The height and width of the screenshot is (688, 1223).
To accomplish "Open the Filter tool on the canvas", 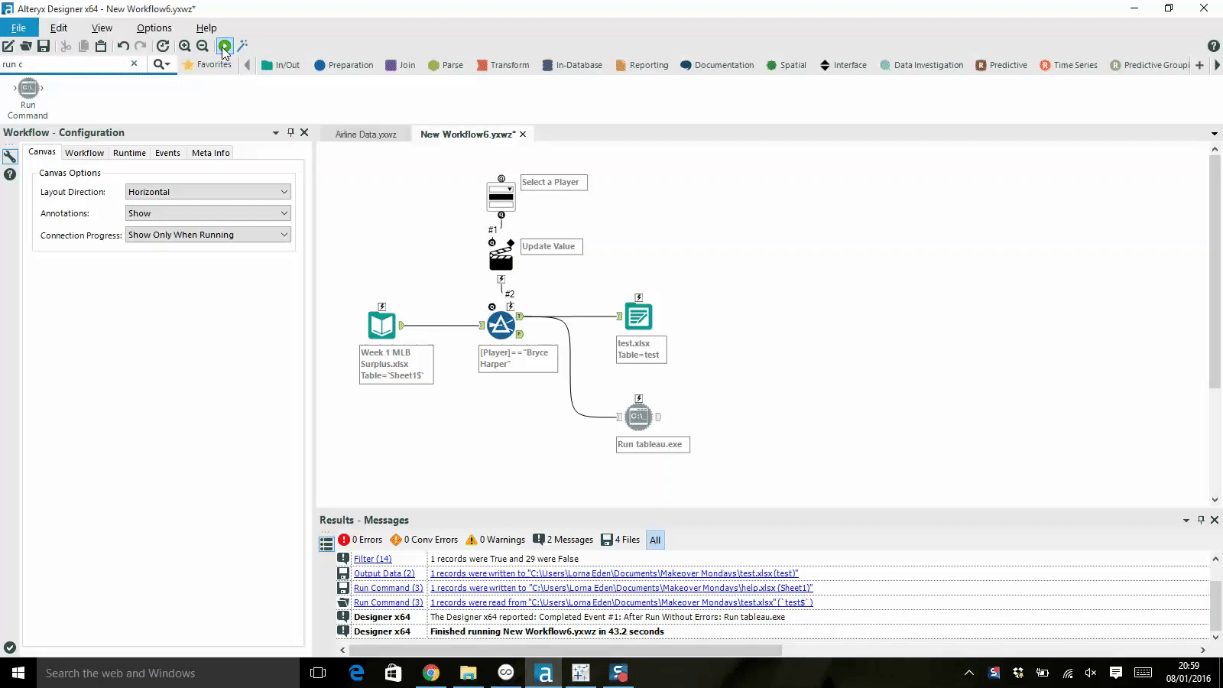I will [501, 325].
